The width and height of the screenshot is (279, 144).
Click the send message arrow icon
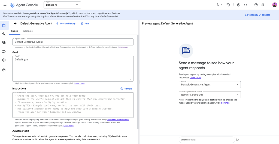point(238,140)
